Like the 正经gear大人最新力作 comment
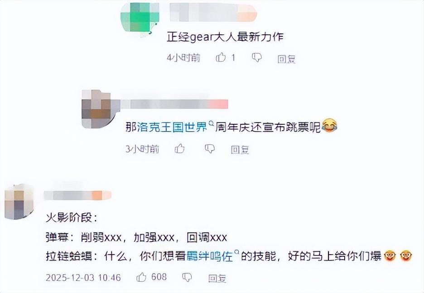The height and width of the screenshot is (293, 424). [221, 57]
